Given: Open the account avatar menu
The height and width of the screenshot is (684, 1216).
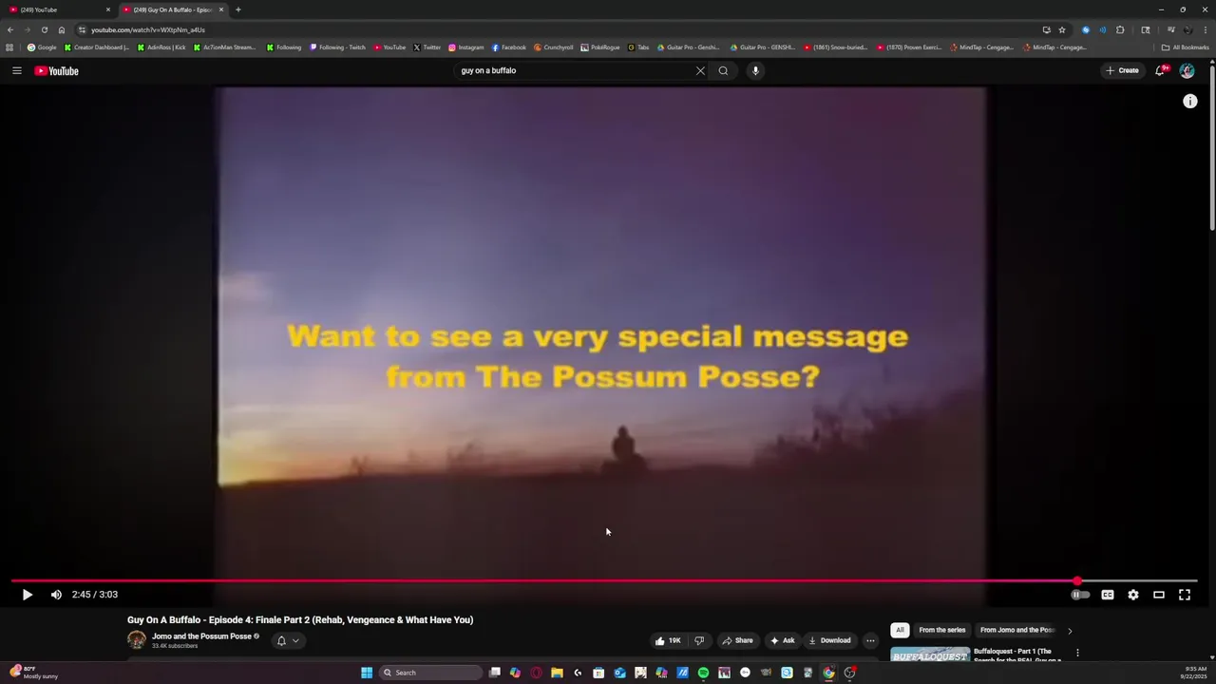Looking at the screenshot, I should click(x=1187, y=70).
